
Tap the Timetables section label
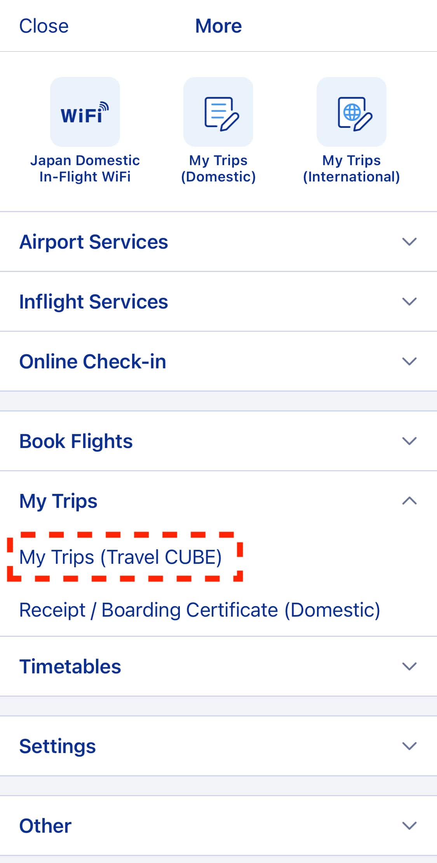[70, 666]
